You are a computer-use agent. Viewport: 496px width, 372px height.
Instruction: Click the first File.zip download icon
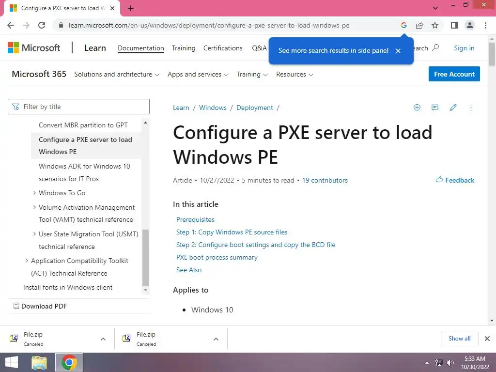(x=14, y=338)
